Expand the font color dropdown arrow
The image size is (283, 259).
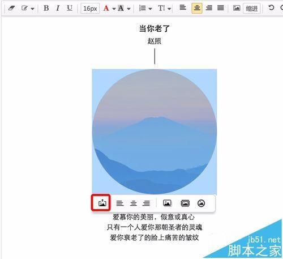pos(114,9)
